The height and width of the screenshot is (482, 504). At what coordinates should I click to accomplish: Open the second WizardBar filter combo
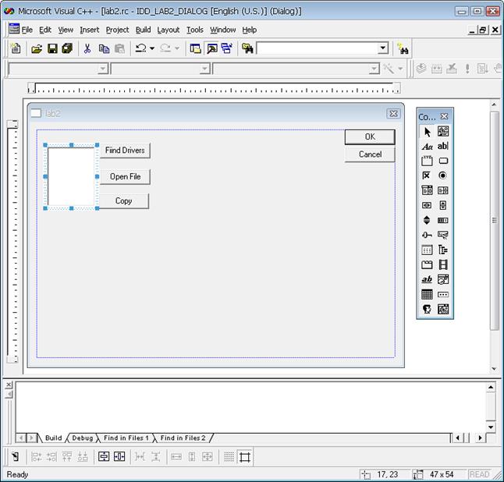click(204, 69)
